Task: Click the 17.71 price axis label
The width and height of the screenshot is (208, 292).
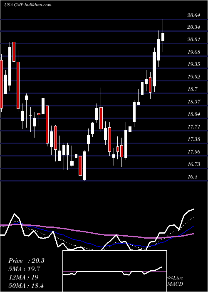Action: [194, 127]
